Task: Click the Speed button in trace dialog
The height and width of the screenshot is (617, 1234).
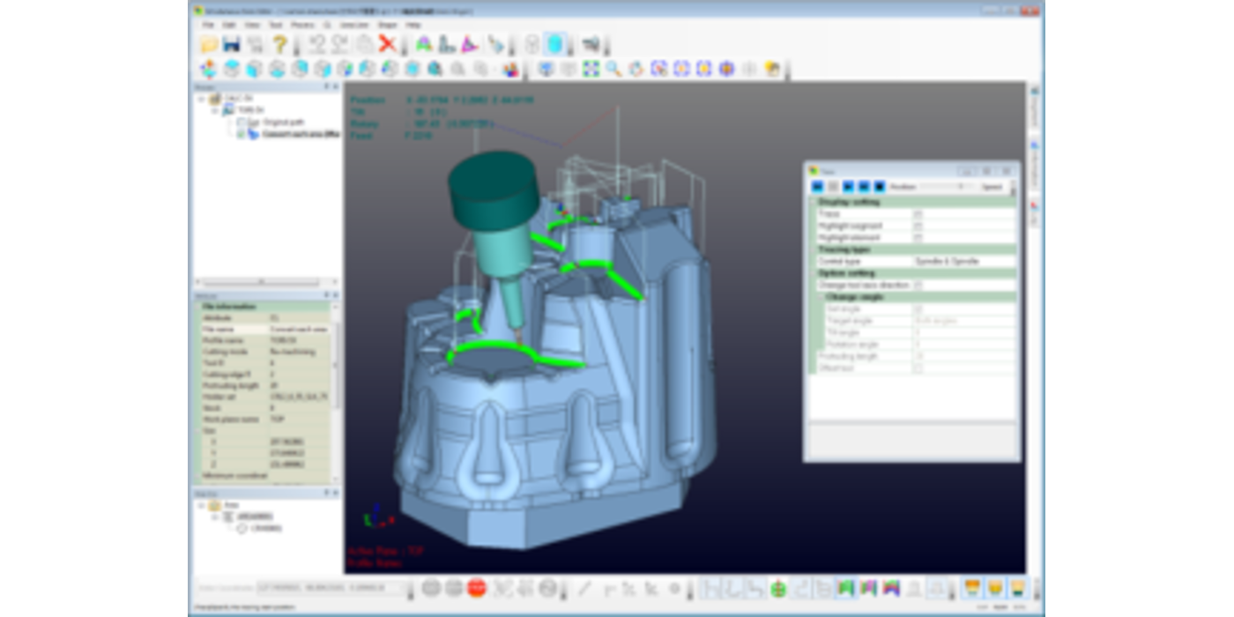Action: (x=992, y=187)
